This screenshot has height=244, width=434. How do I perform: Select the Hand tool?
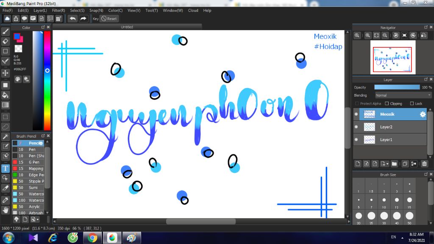tap(5, 210)
